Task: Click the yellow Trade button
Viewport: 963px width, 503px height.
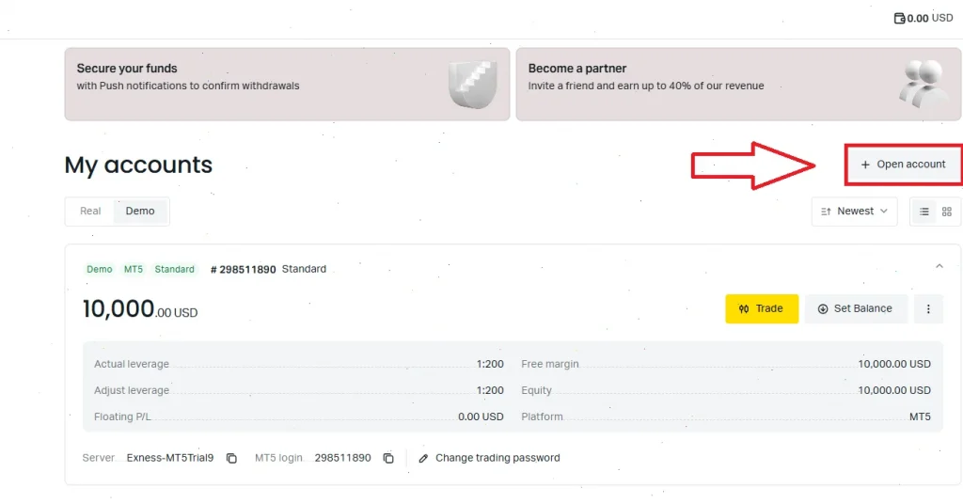Action: click(x=762, y=309)
